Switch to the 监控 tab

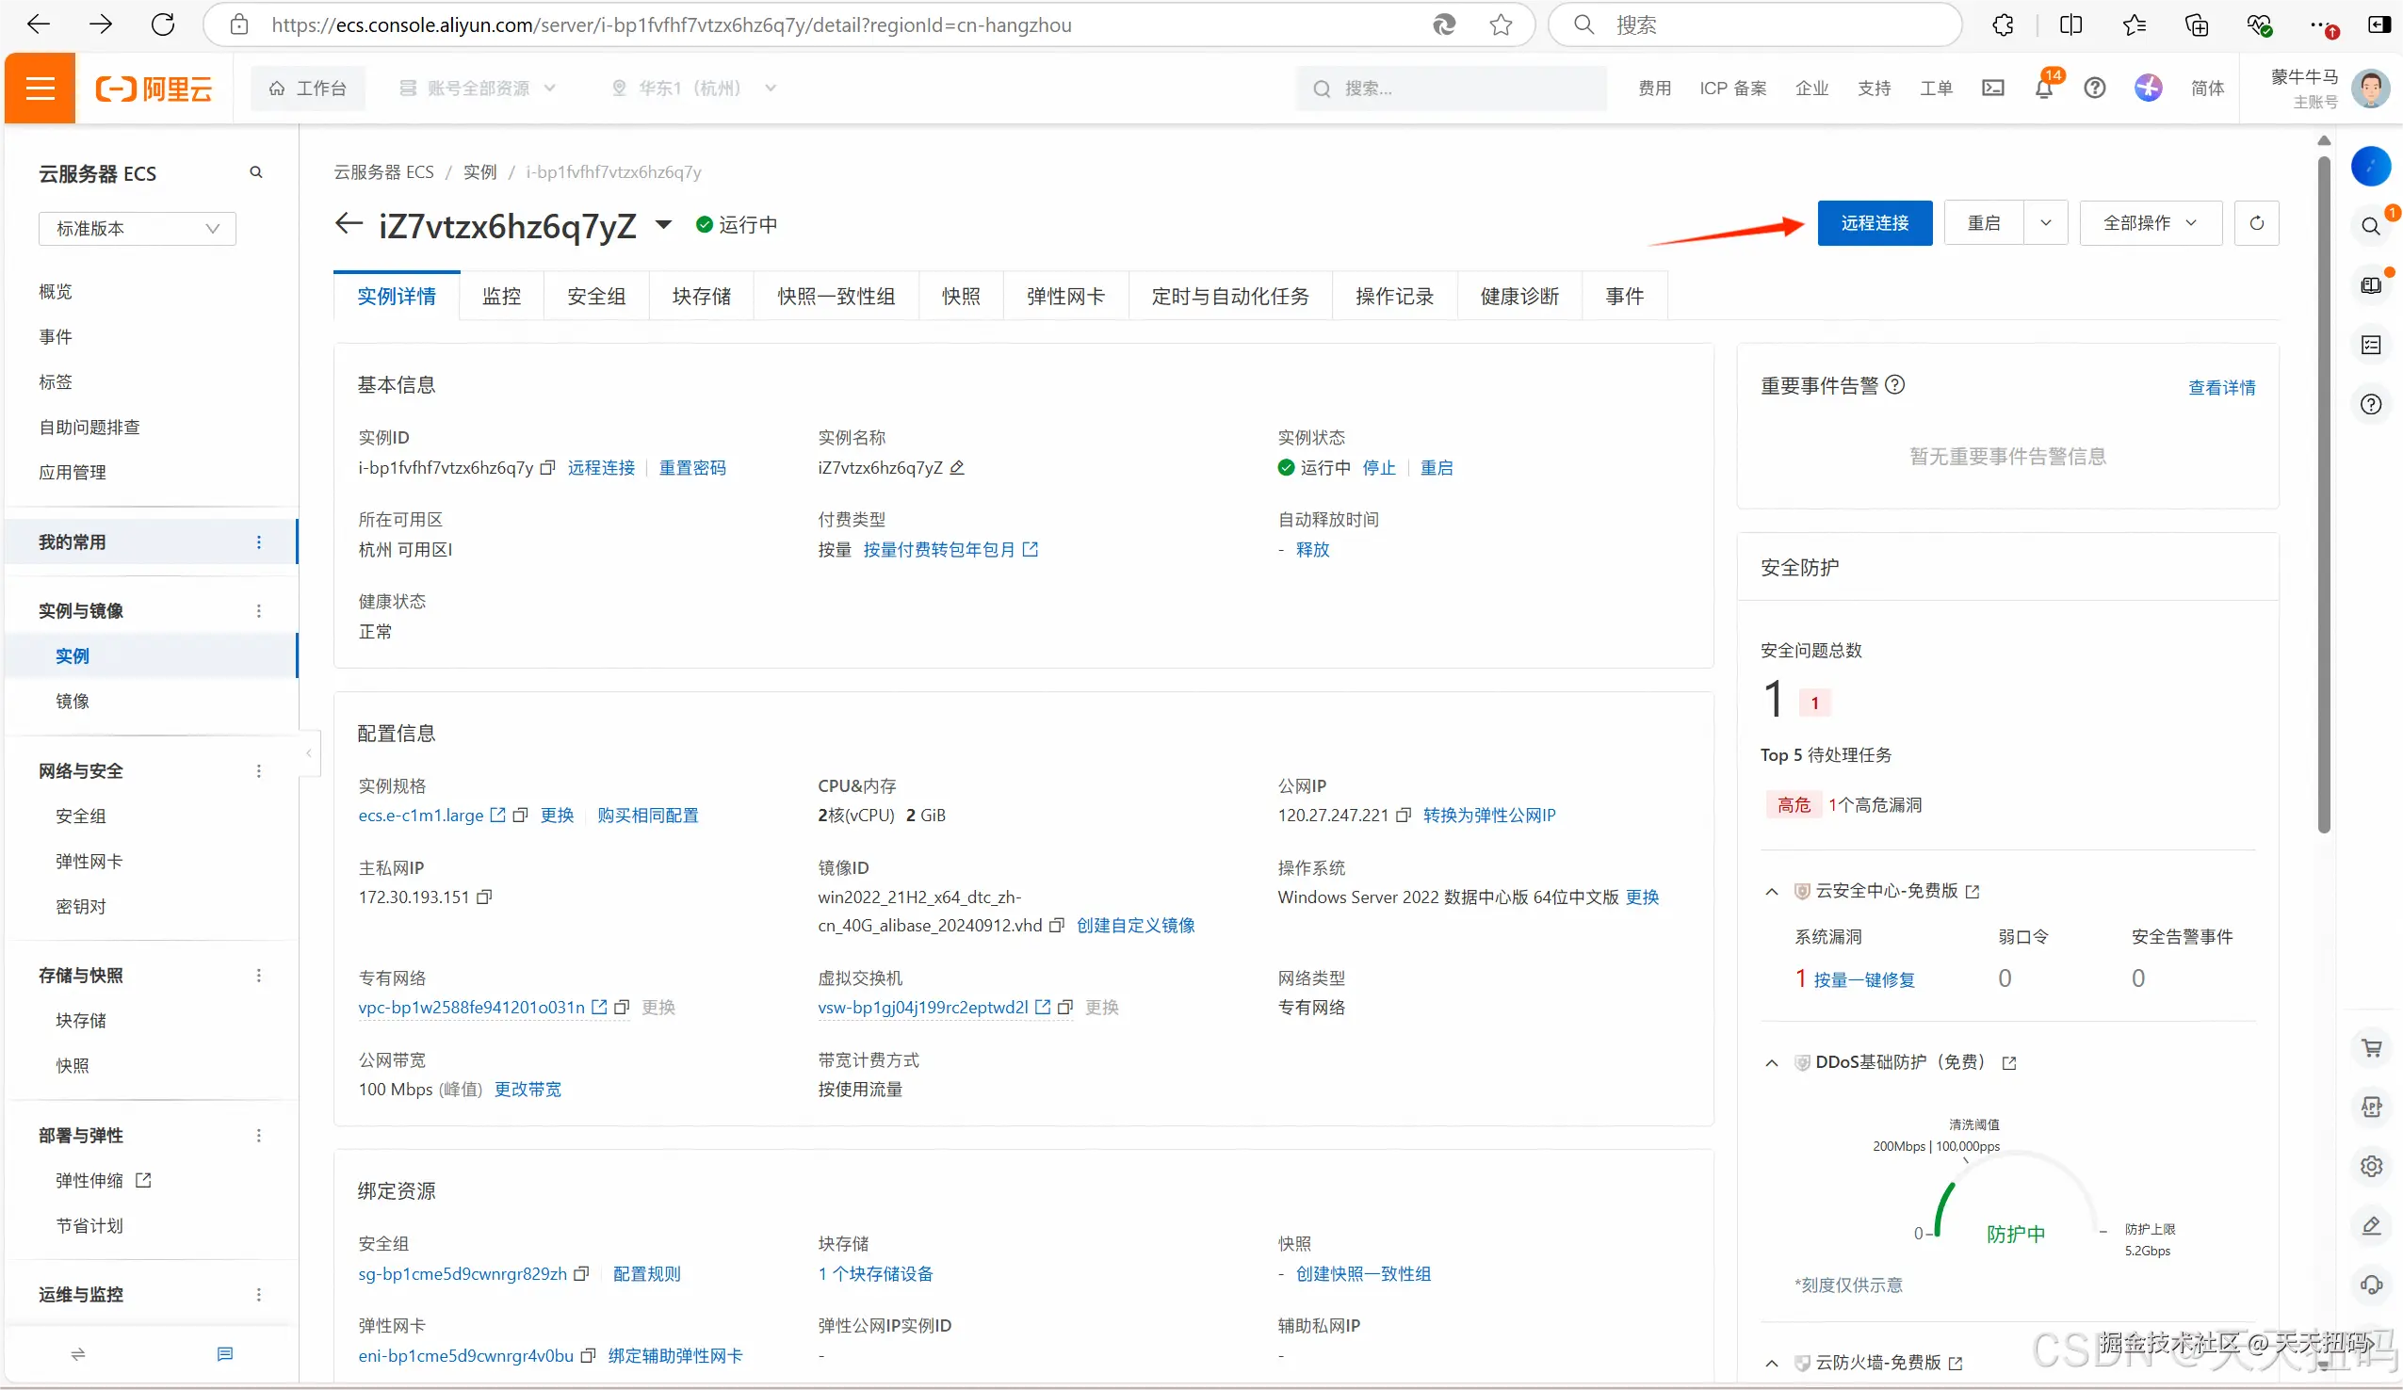pos(501,297)
